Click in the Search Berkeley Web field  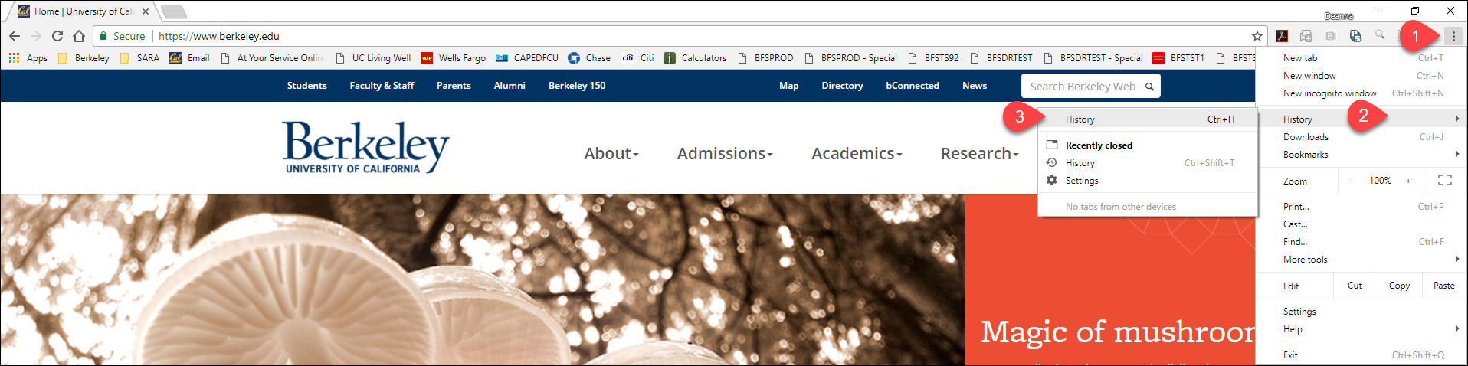pyautogui.click(x=1082, y=87)
